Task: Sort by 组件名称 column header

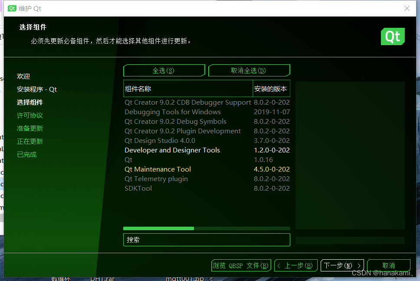Action: coord(188,89)
